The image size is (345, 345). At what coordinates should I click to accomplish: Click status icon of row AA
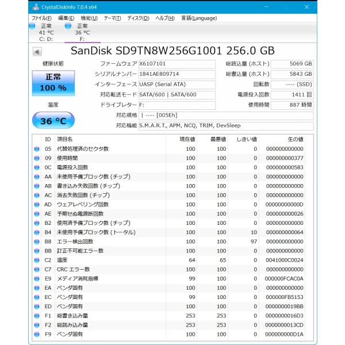coord(37,177)
